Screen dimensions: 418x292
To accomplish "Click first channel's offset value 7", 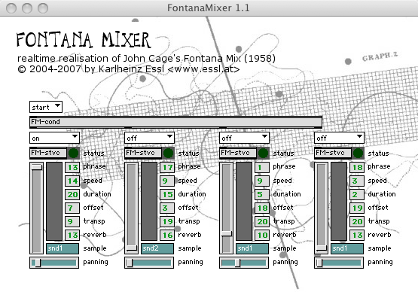I will (x=72, y=208).
